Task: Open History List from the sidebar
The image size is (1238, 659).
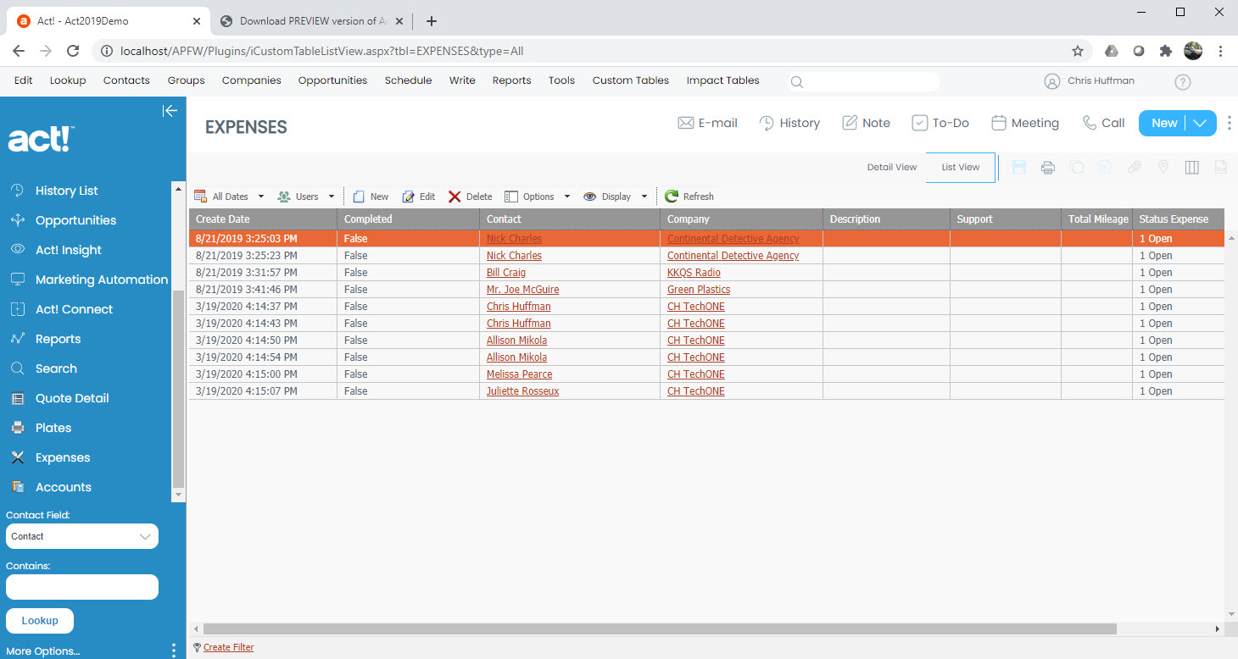Action: (67, 191)
